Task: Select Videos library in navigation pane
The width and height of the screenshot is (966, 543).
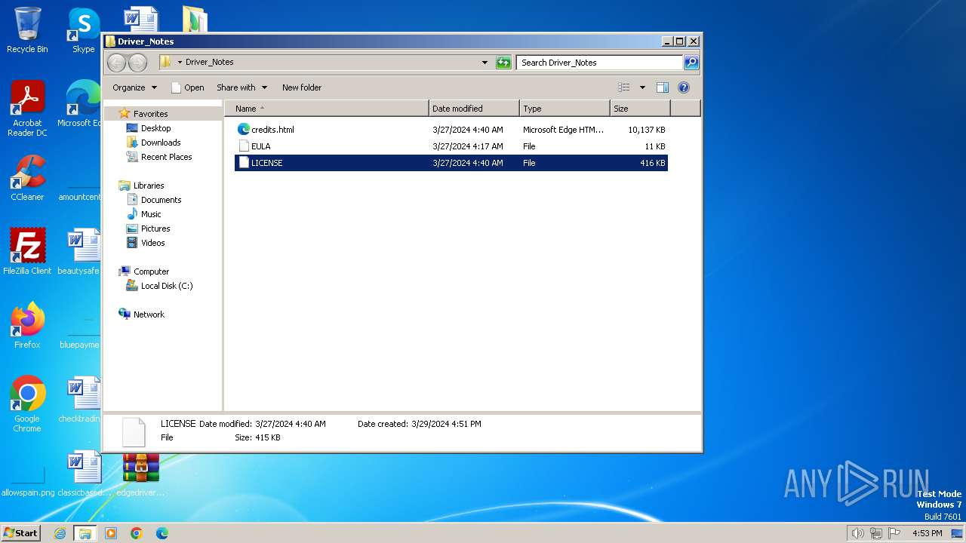Action: 152,243
